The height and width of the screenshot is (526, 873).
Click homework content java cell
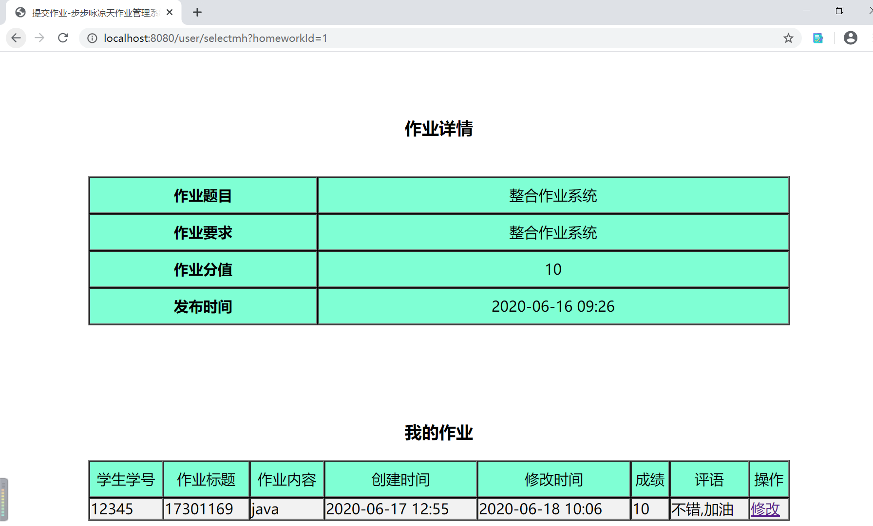pos(287,509)
